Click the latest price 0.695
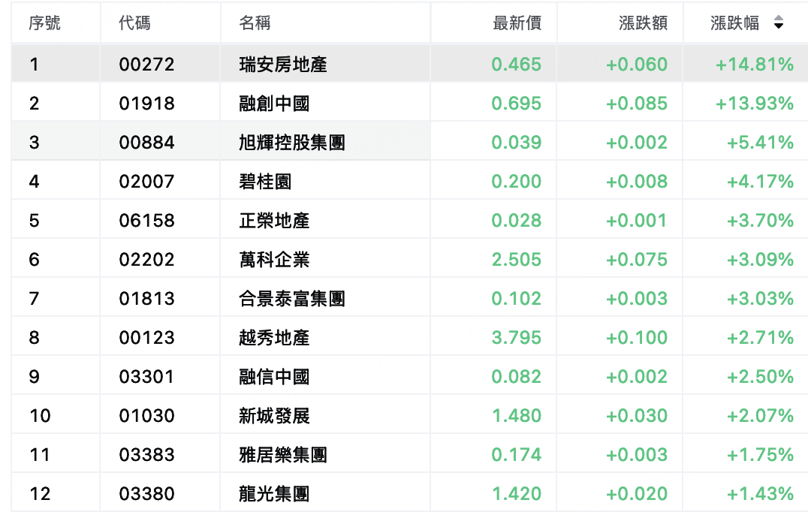Image resolution: width=808 pixels, height=512 pixels. [517, 104]
